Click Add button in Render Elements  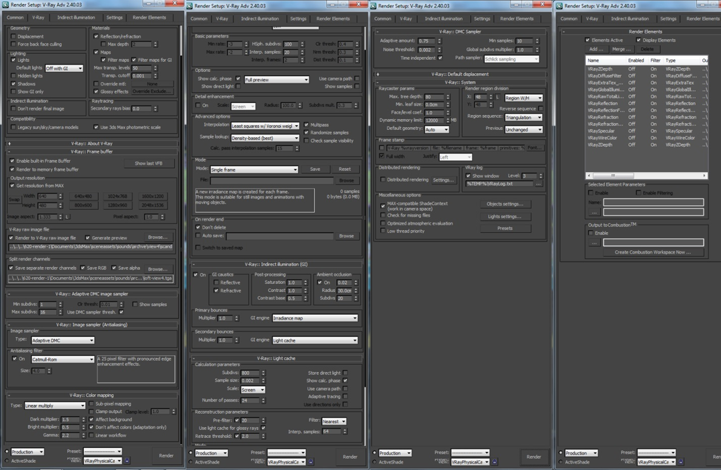coord(597,49)
